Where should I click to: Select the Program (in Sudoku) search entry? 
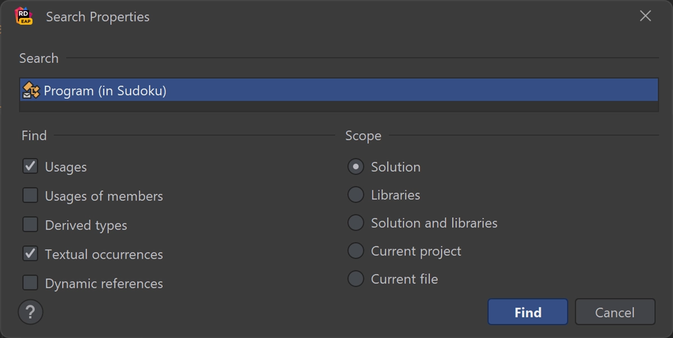[x=339, y=90]
